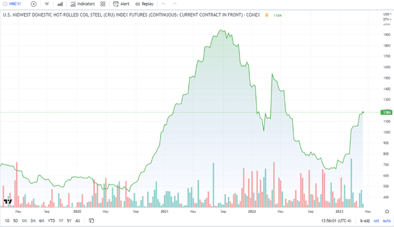Click the 2021 label on the time axis

(x=164, y=212)
